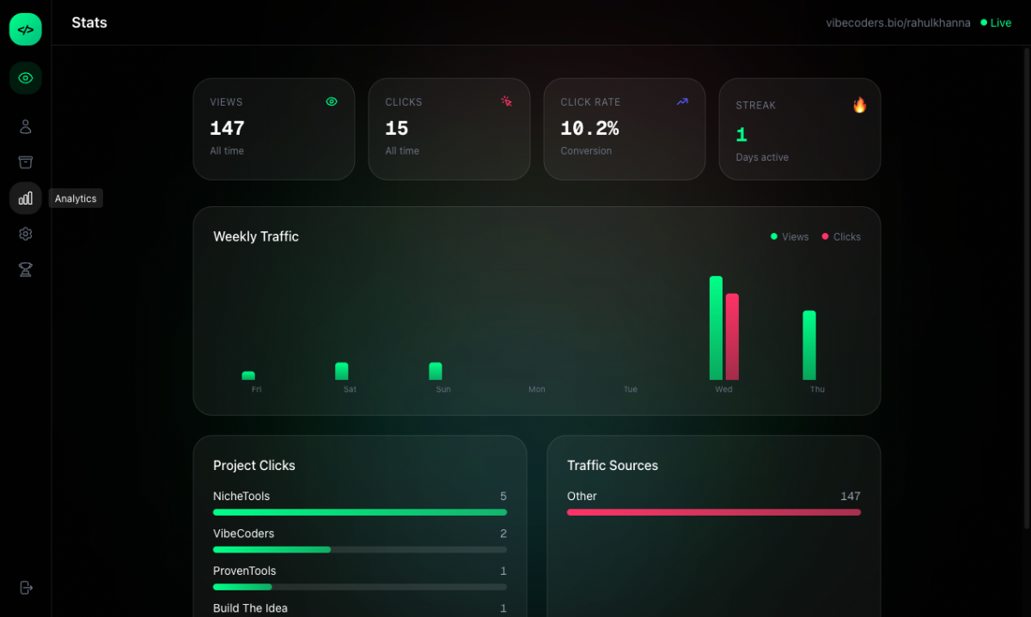Click Wednesday's green Views bar
This screenshot has width=1031, height=617.
[716, 327]
